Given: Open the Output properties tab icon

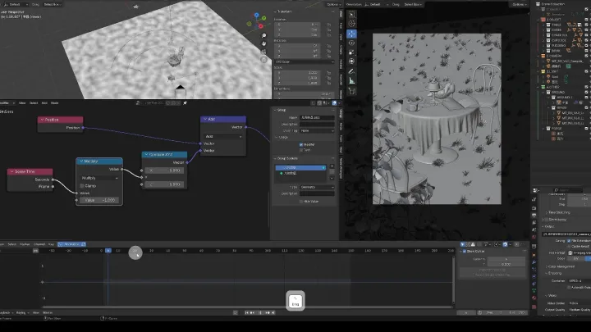Looking at the screenshot, I should 534,216.
